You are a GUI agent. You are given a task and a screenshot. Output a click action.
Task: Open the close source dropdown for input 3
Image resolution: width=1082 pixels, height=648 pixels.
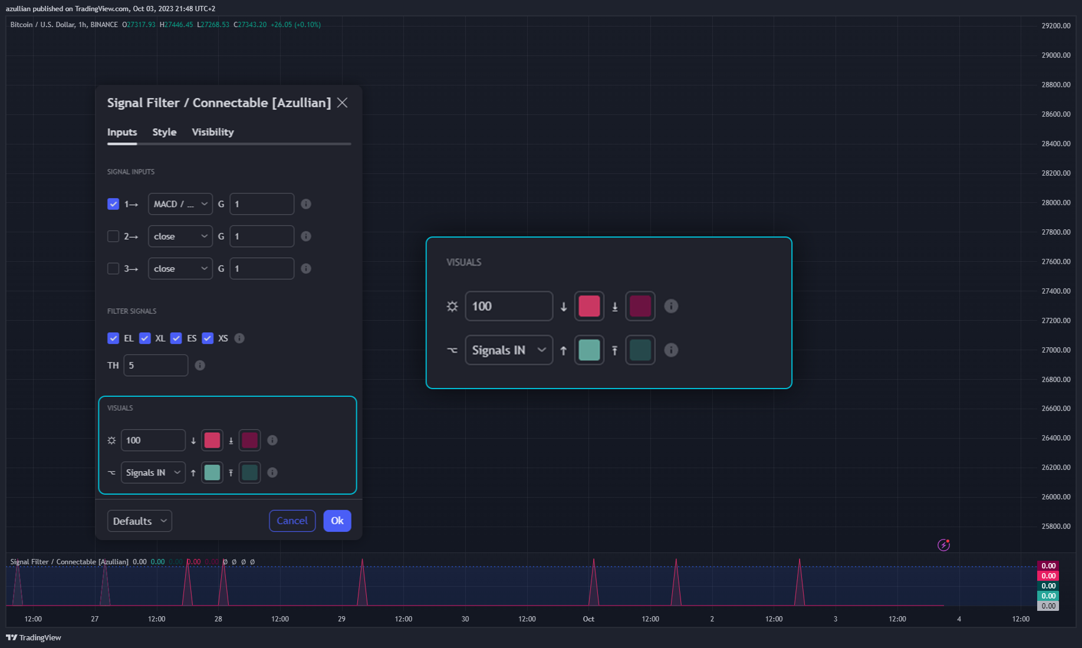(180, 269)
